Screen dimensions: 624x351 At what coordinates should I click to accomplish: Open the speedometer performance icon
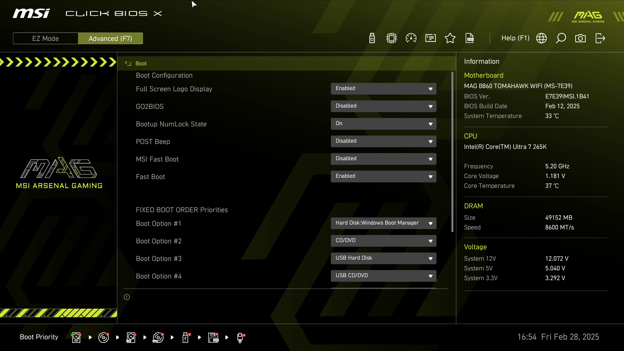tap(411, 38)
